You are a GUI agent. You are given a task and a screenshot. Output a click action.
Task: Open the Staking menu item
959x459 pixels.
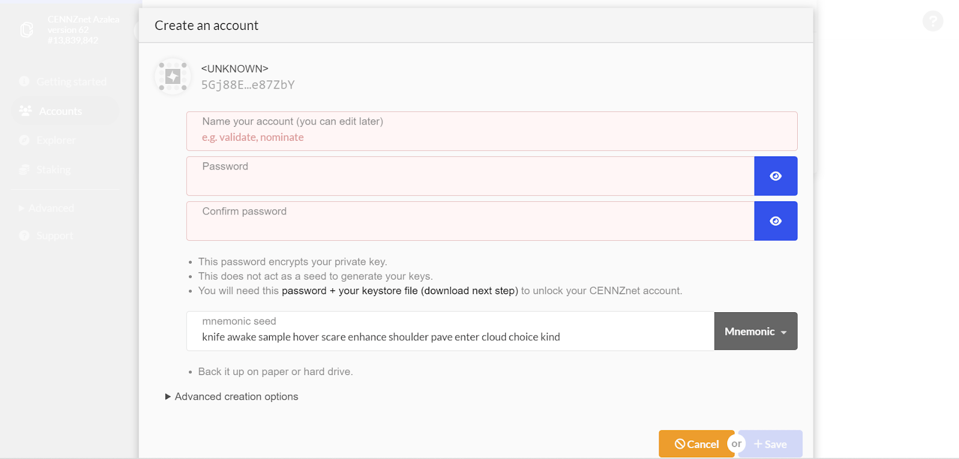pyautogui.click(x=53, y=170)
